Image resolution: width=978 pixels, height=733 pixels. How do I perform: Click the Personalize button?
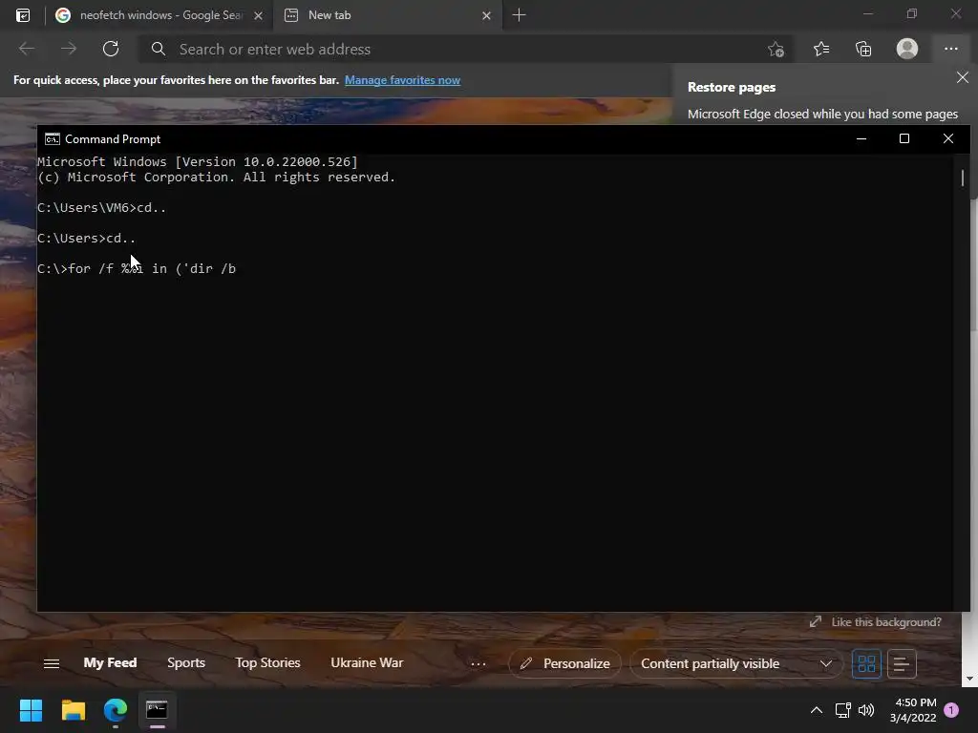point(564,664)
